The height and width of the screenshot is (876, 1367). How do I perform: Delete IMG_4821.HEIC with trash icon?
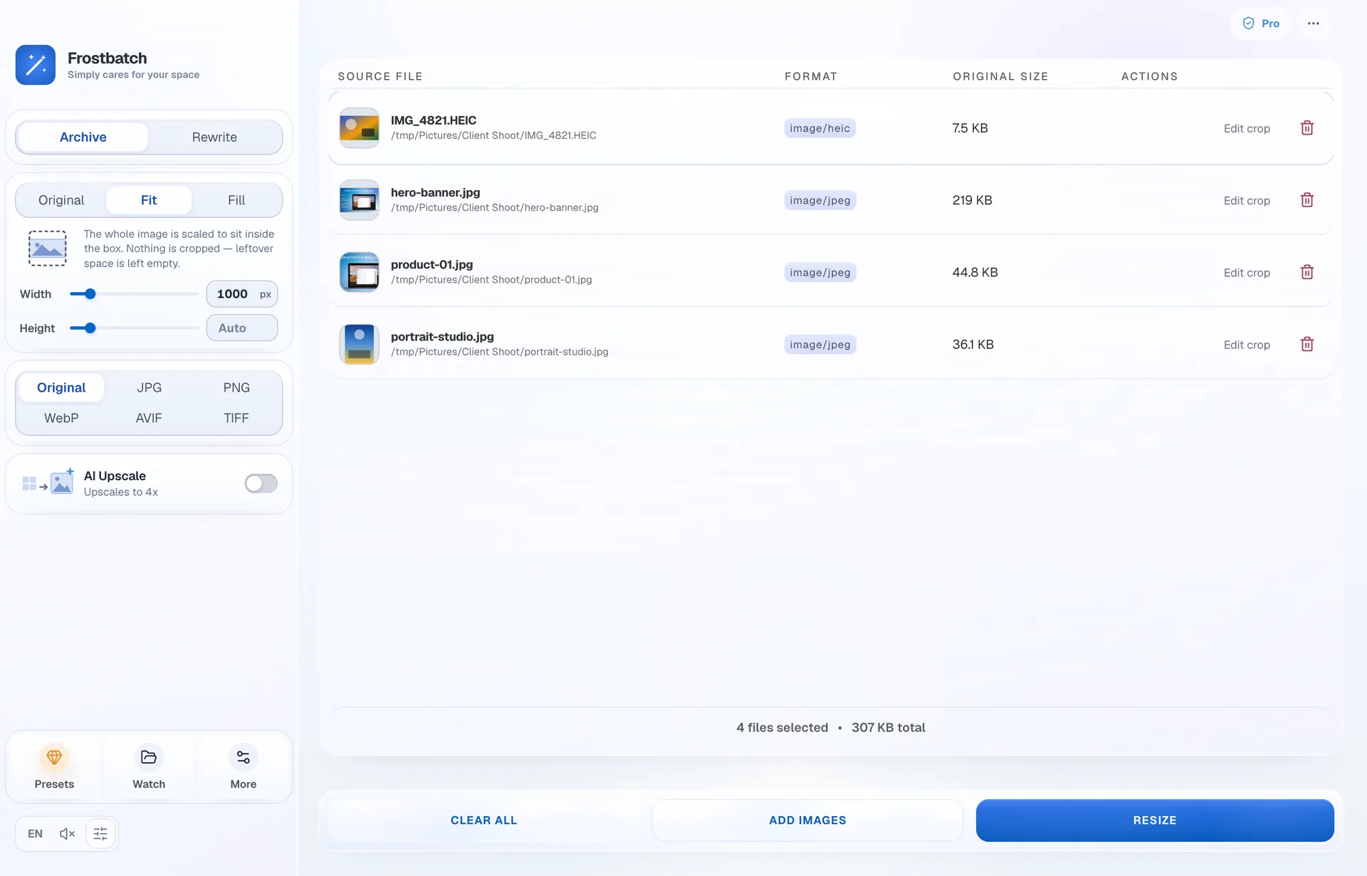(x=1307, y=128)
